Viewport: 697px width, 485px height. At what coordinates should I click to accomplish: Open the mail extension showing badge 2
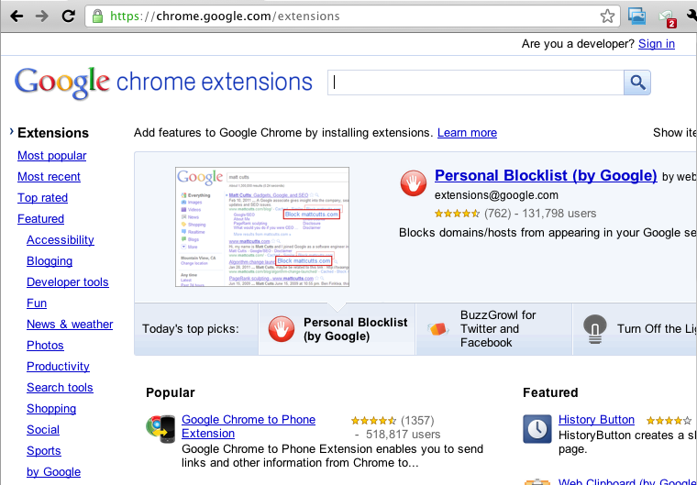(666, 17)
